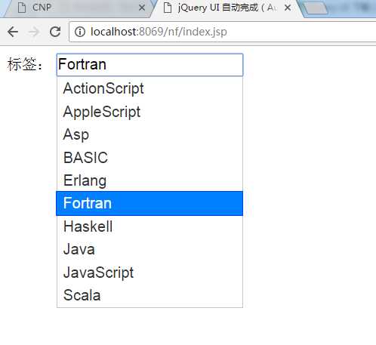
Task: Select the jQuery UI autocomplete tab
Action: point(227,8)
